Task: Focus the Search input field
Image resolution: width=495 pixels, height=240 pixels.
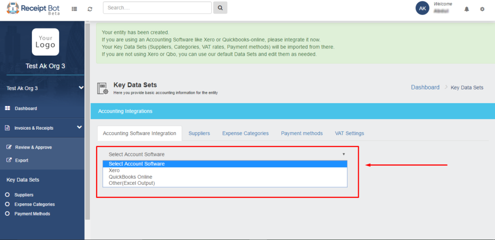Action: click(x=157, y=8)
